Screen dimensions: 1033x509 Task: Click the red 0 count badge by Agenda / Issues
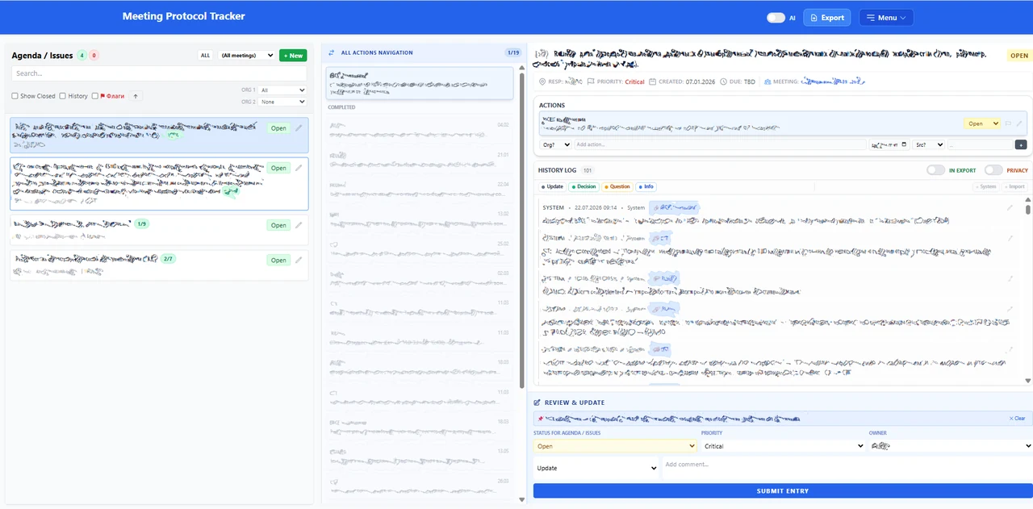pyautogui.click(x=94, y=56)
